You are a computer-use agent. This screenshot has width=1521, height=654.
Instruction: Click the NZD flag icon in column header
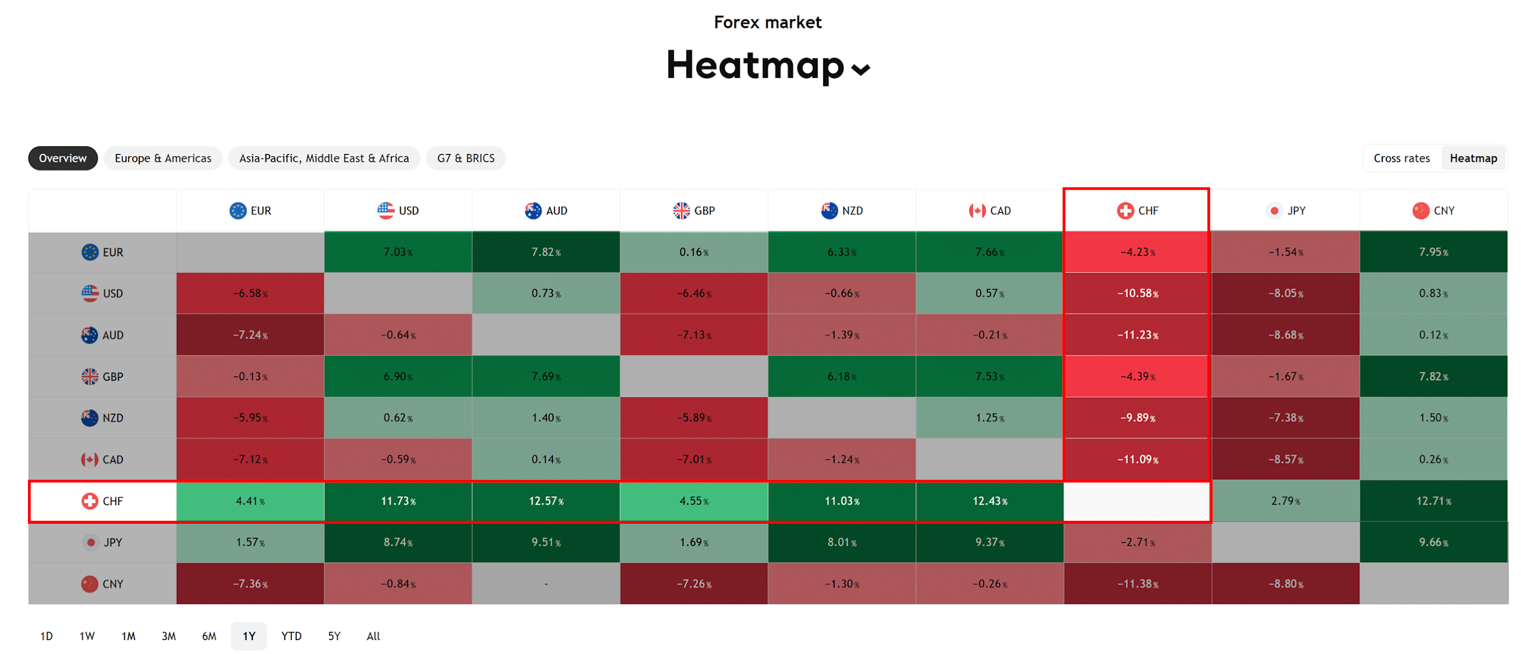(x=829, y=210)
